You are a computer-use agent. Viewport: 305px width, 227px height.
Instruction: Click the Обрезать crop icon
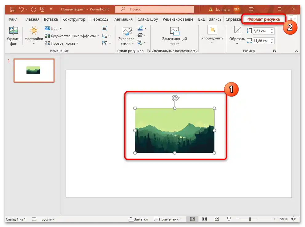[x=237, y=31]
